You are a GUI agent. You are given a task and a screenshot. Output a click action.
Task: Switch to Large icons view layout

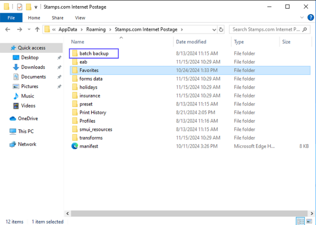coord(309,221)
